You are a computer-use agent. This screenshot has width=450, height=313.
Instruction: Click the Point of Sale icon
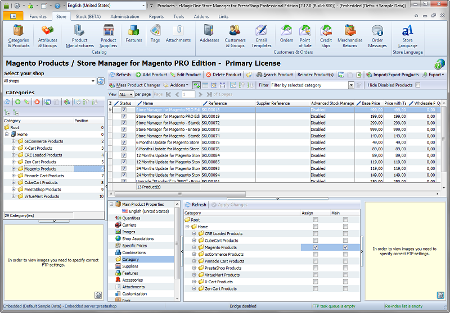point(305,35)
